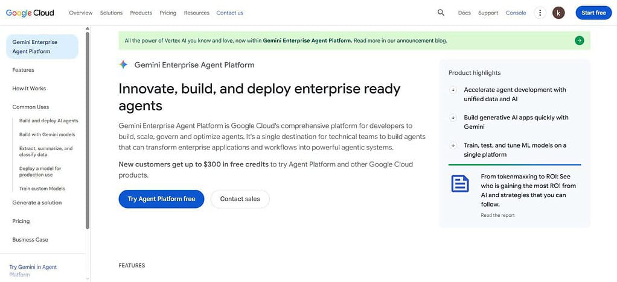Click Try Agent Platform free button
This screenshot has height=282, width=617.
pyautogui.click(x=161, y=199)
